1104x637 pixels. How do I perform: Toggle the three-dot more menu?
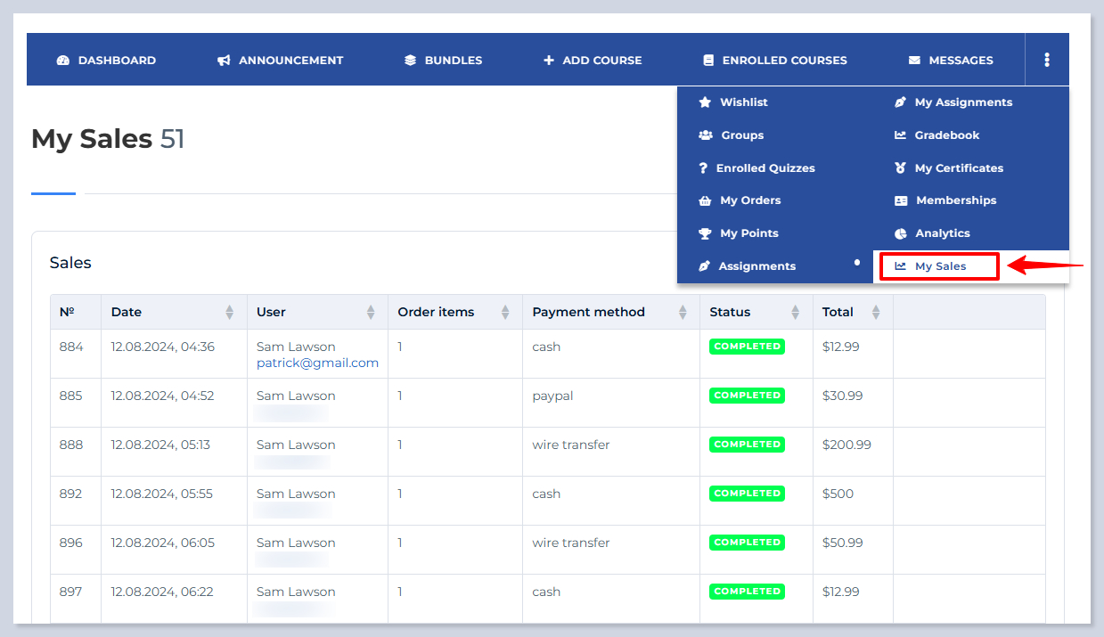[x=1046, y=60]
